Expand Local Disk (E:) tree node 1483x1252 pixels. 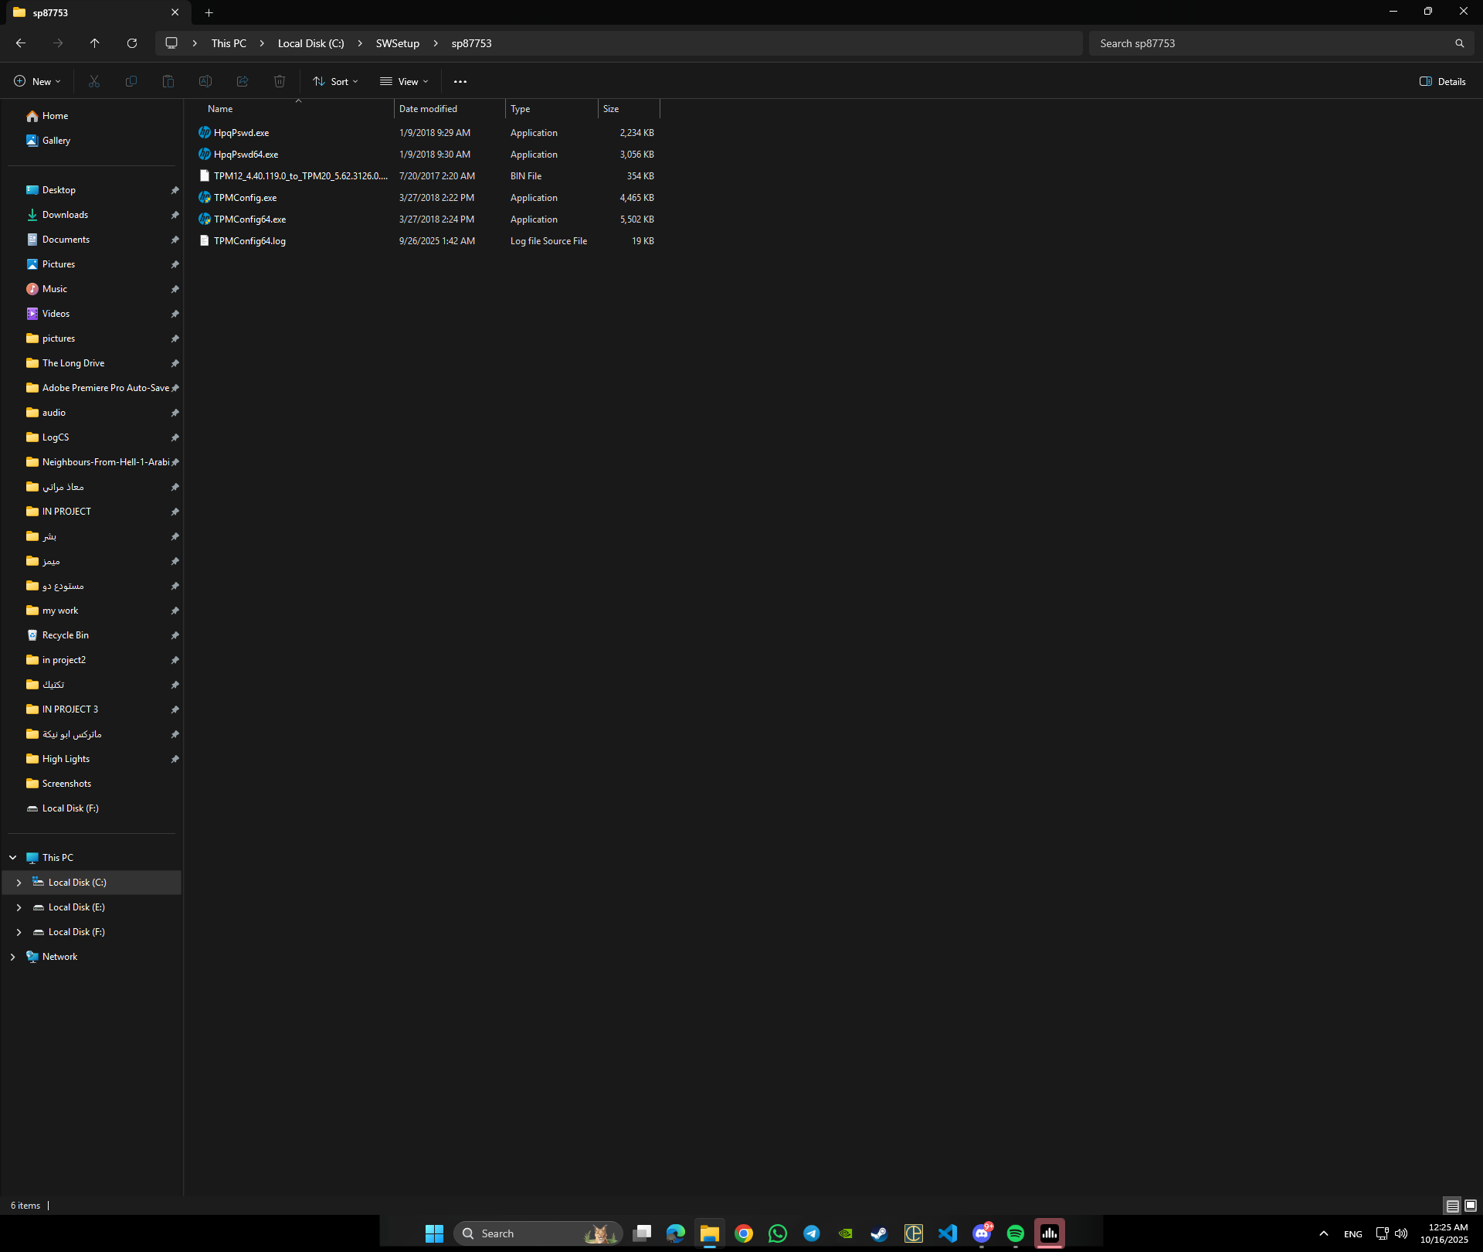[x=19, y=907]
